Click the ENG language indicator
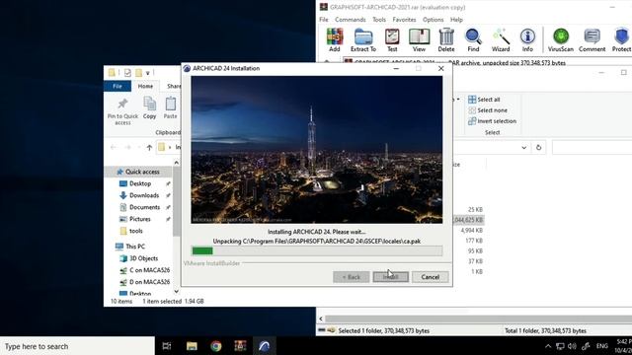Image resolution: width=632 pixels, height=355 pixels. click(x=601, y=346)
